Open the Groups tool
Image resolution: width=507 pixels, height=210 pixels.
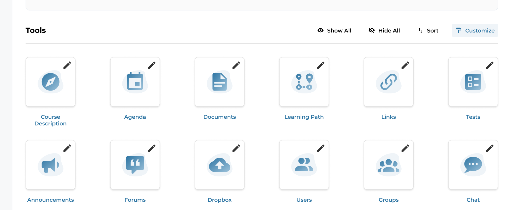tap(389, 165)
